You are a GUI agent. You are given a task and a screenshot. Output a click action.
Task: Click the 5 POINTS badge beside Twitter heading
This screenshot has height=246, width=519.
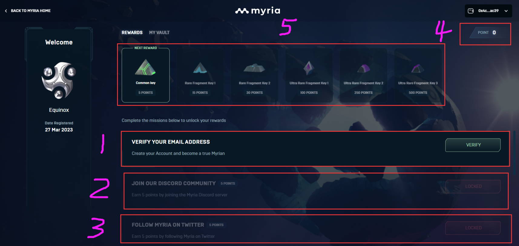coord(216,225)
